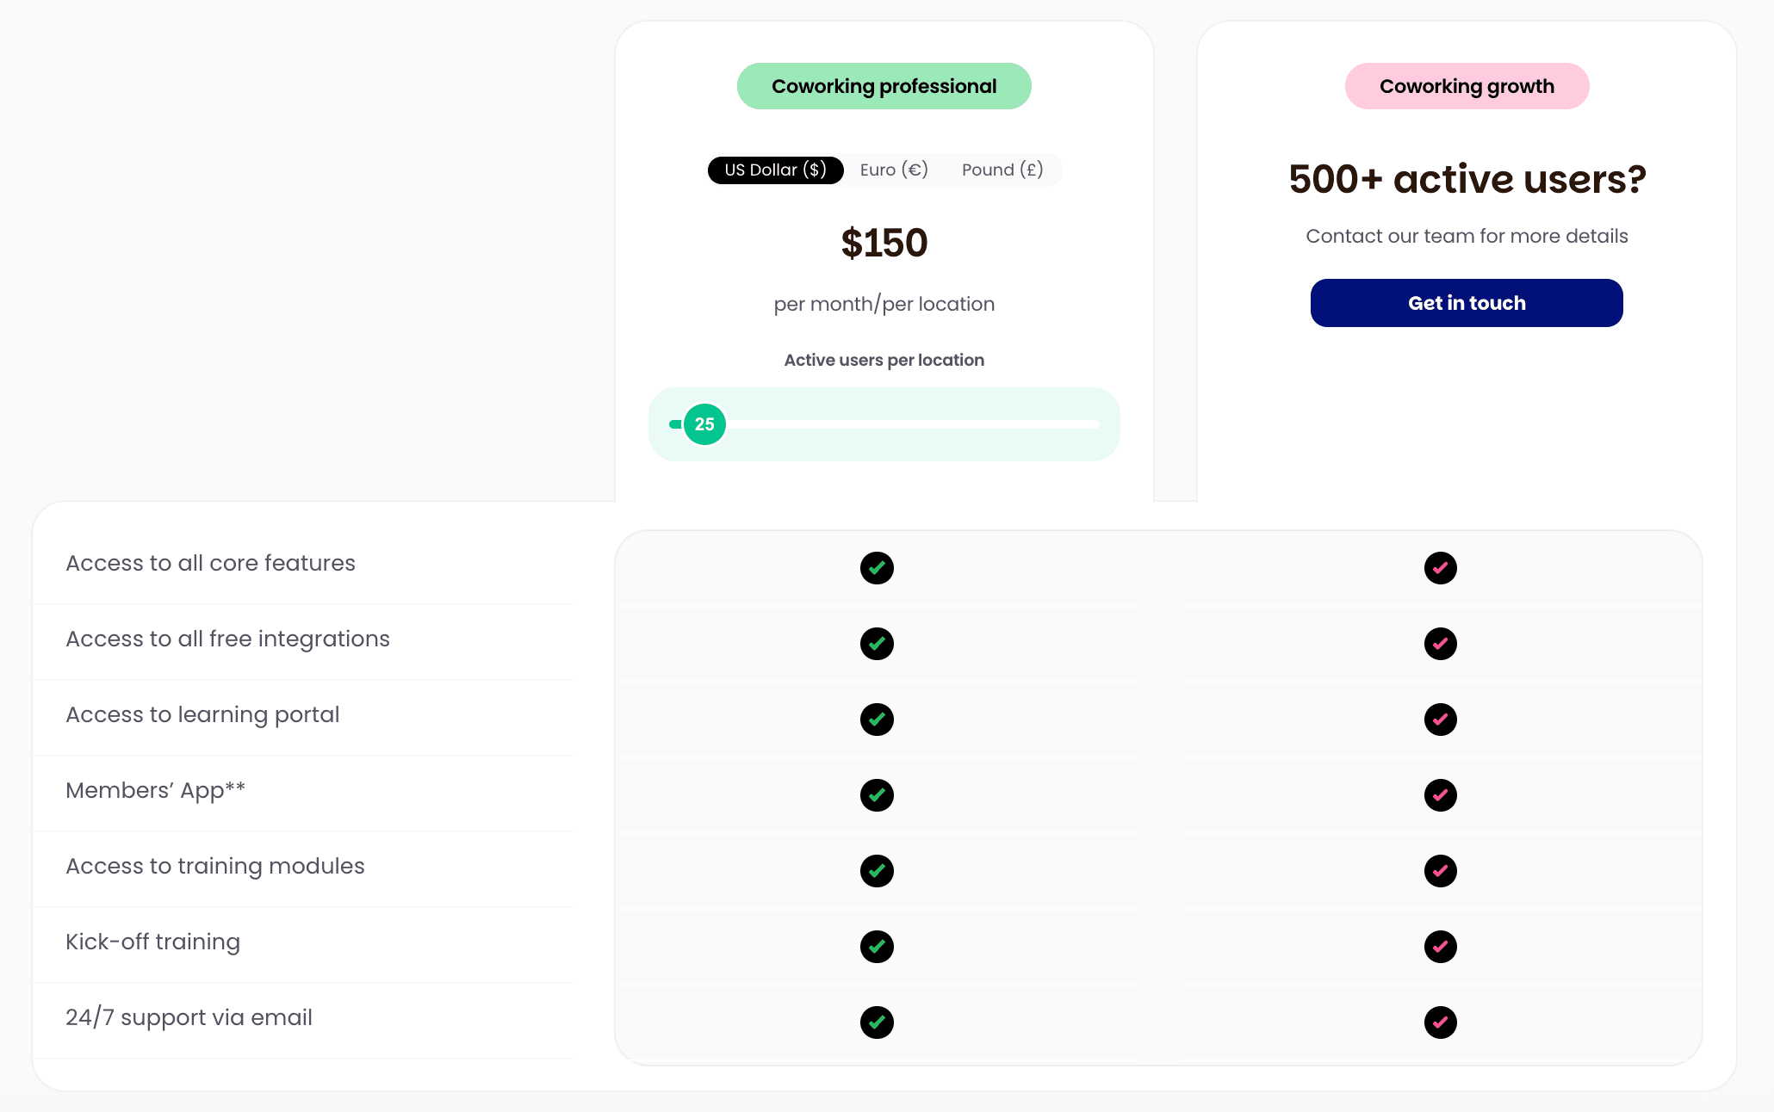The width and height of the screenshot is (1774, 1112).
Task: Click green checkmark for core features
Action: [877, 568]
